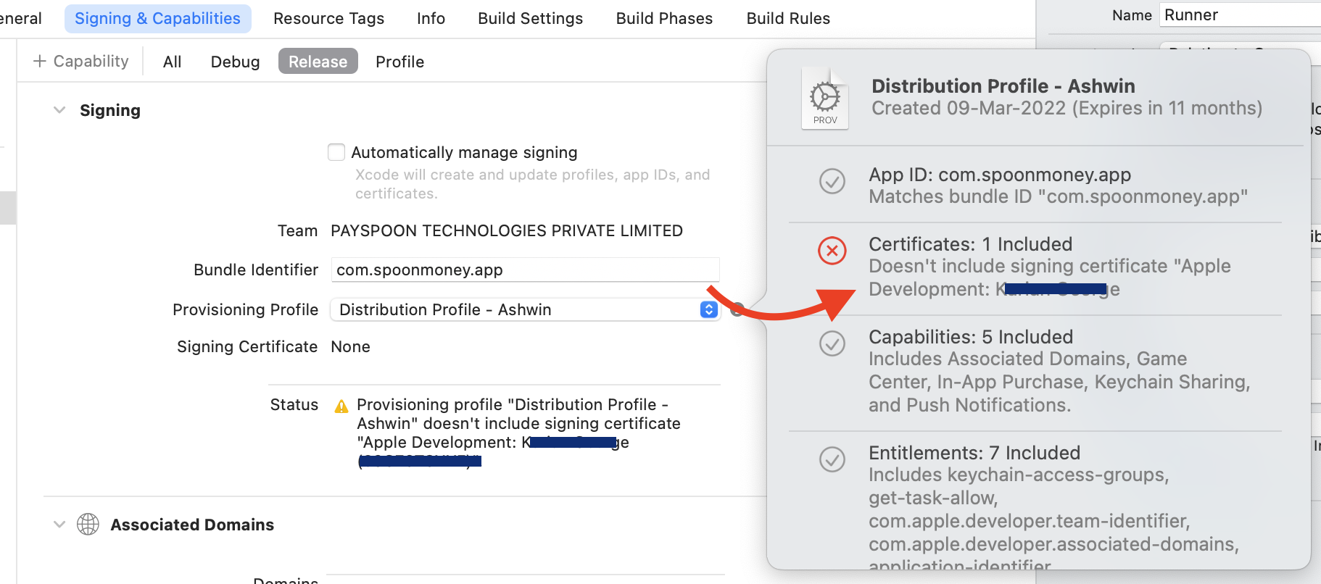The width and height of the screenshot is (1321, 584).
Task: Open the Provisioning Profile dropdown
Action: click(x=525, y=309)
